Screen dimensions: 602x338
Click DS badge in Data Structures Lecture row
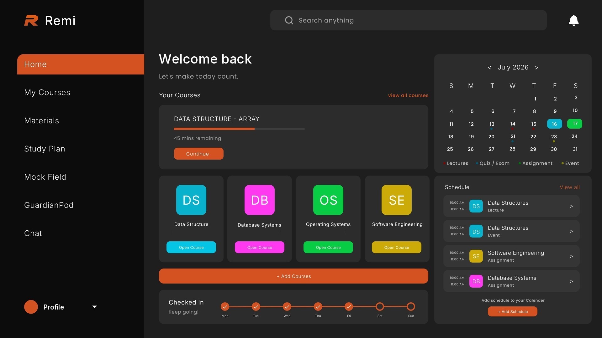click(476, 206)
